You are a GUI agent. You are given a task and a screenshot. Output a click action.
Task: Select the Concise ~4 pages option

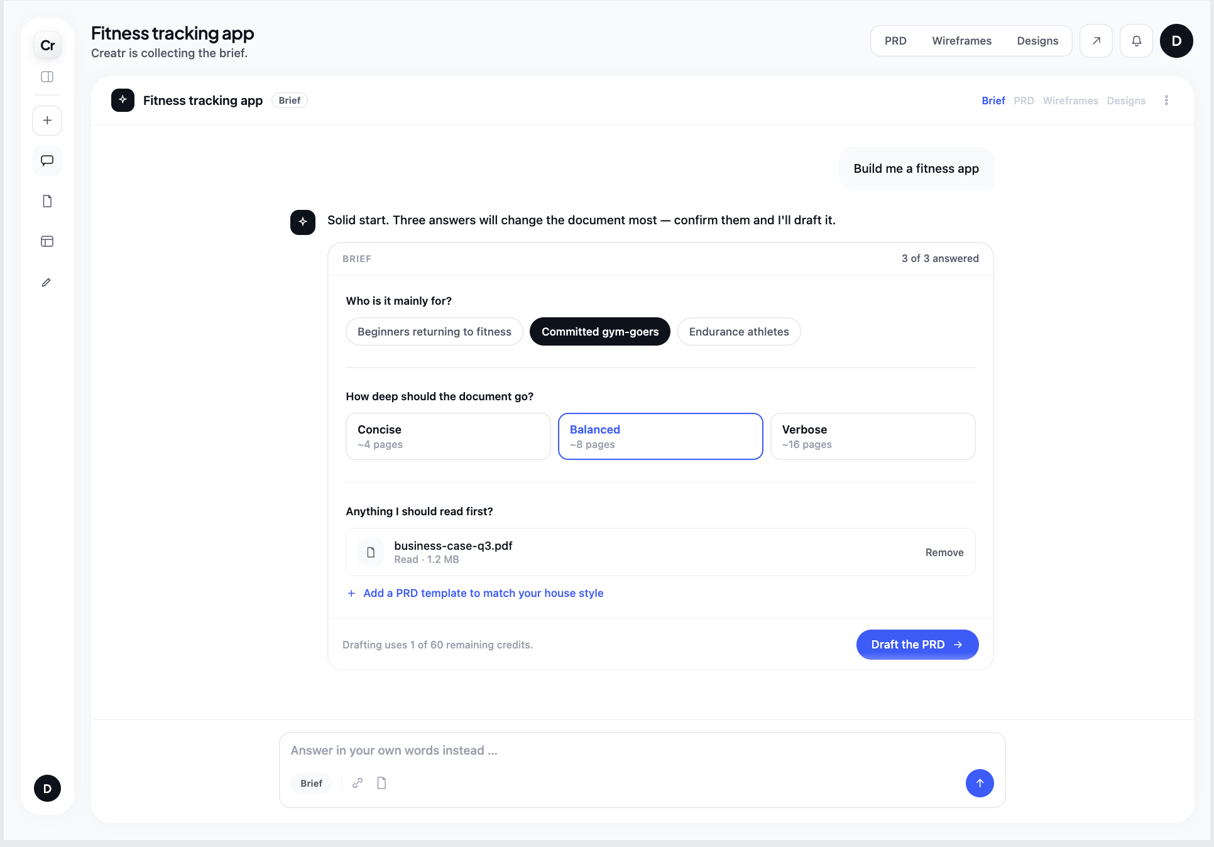(x=448, y=437)
